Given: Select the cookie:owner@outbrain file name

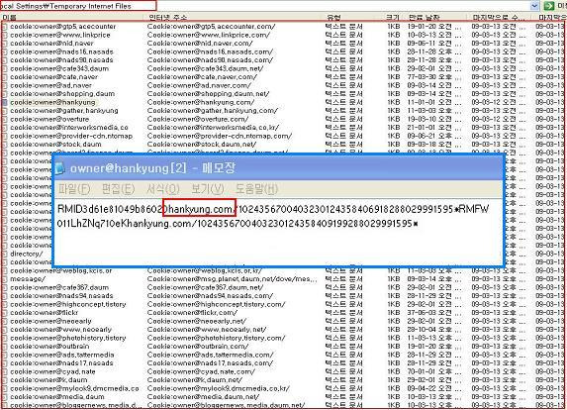Looking at the screenshot, I should coord(49,347).
